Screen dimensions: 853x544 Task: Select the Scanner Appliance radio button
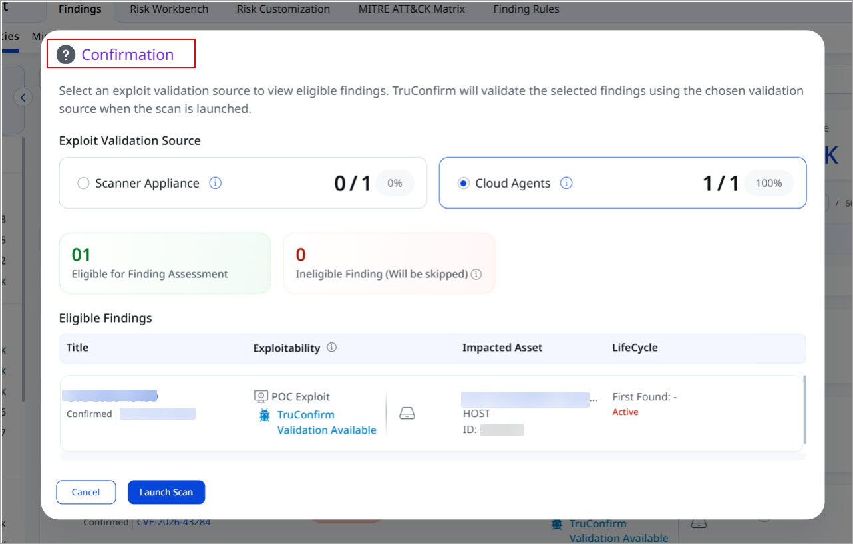(x=83, y=184)
